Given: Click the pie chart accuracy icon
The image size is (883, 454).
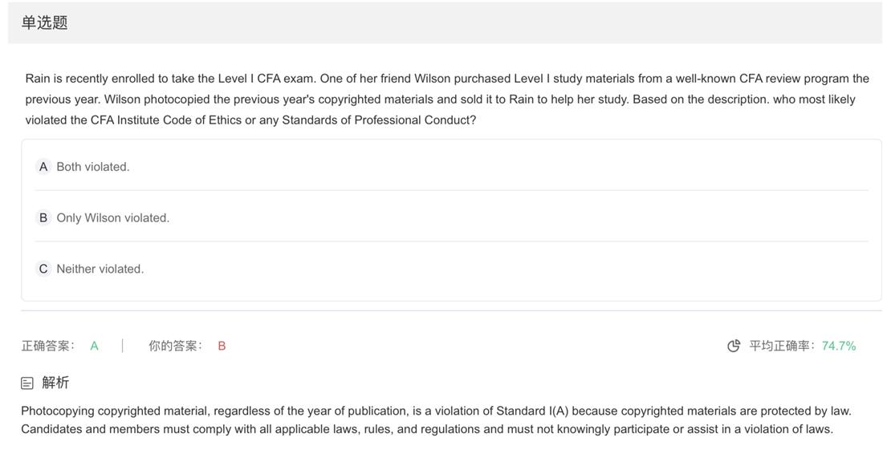Looking at the screenshot, I should pyautogui.click(x=734, y=346).
